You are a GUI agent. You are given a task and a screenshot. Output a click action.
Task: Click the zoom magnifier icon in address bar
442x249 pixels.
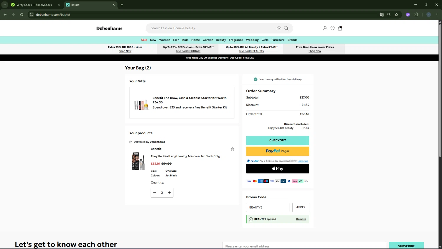click(389, 14)
